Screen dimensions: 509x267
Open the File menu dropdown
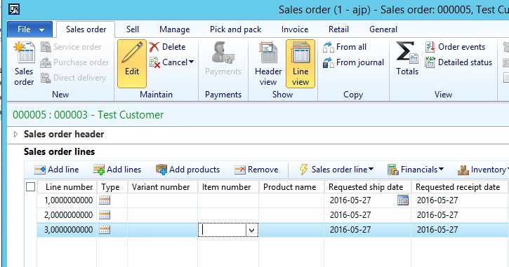pos(30,29)
